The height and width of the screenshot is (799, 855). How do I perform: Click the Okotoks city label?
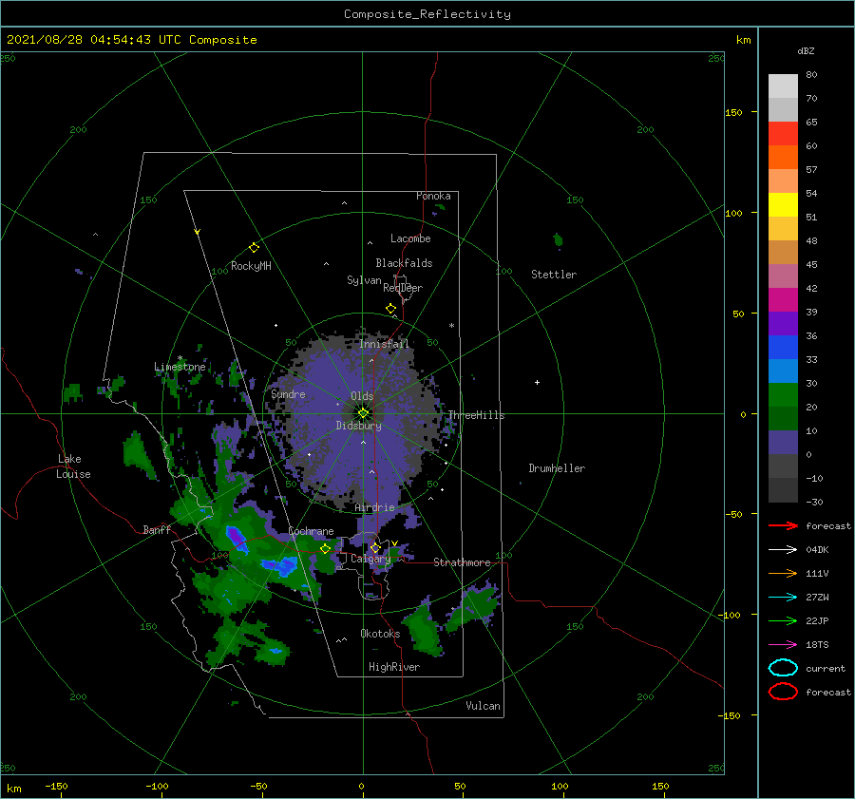tap(380, 634)
